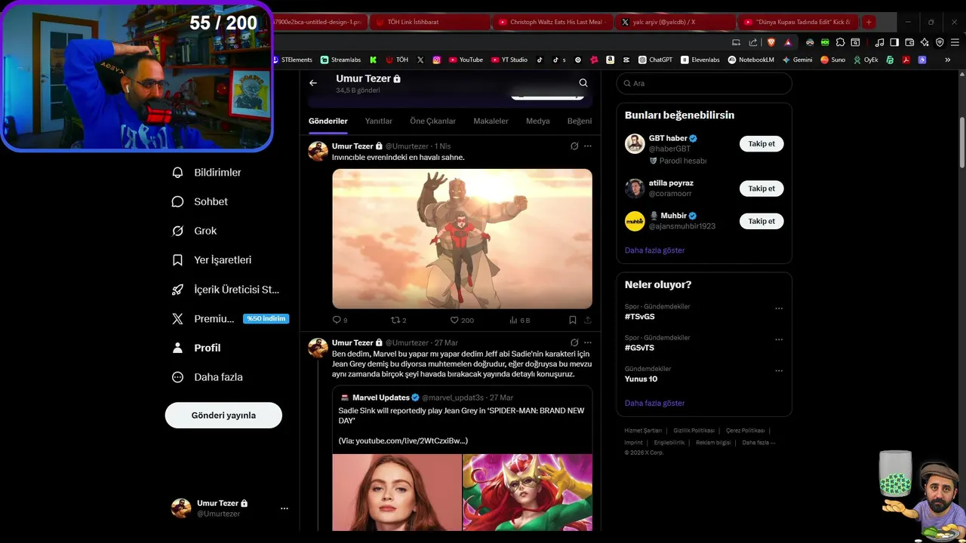The image size is (966, 543).
Task: Select the Gönderiler tab
Action: [328, 121]
